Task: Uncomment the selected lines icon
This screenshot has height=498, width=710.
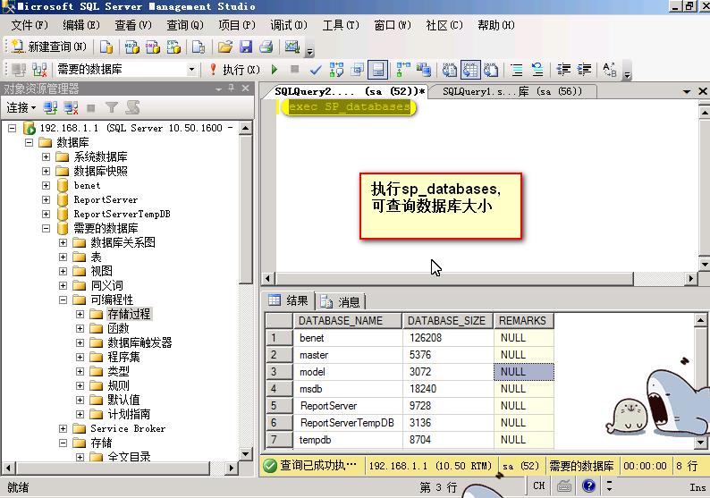Action: [x=537, y=70]
